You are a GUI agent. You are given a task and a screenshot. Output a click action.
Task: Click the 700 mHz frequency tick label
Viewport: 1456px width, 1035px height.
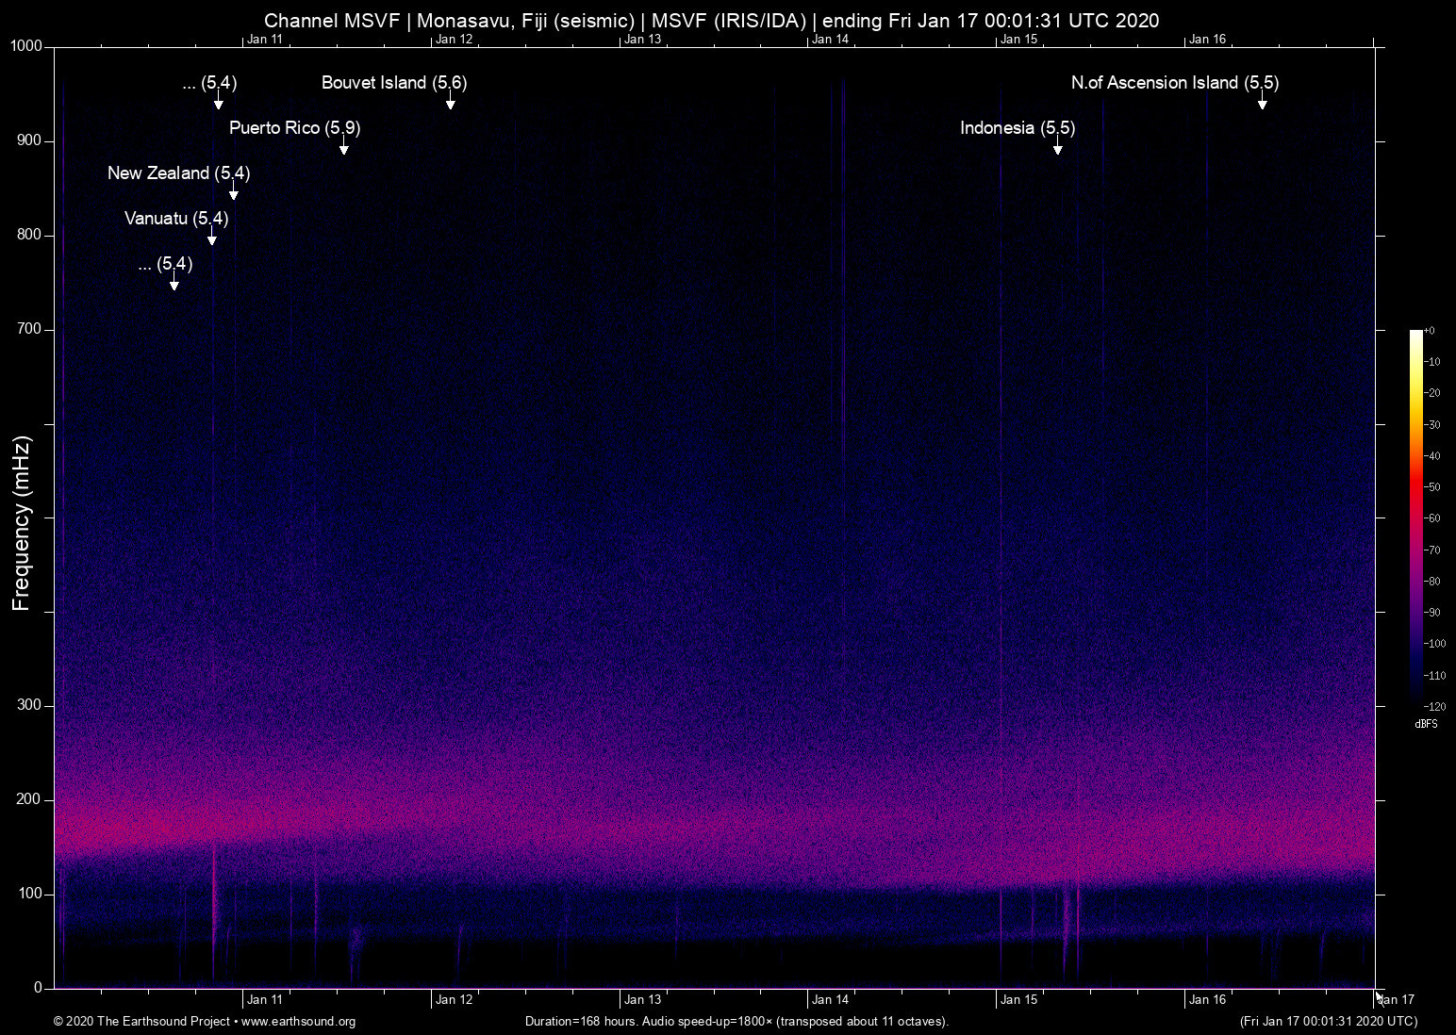coord(30,329)
